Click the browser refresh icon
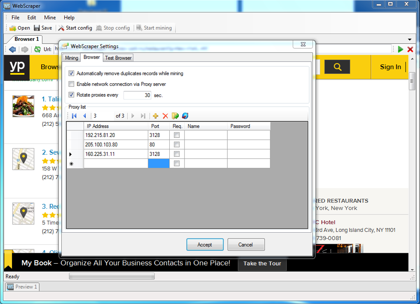Image resolution: width=420 pixels, height=304 pixels. [x=37, y=49]
